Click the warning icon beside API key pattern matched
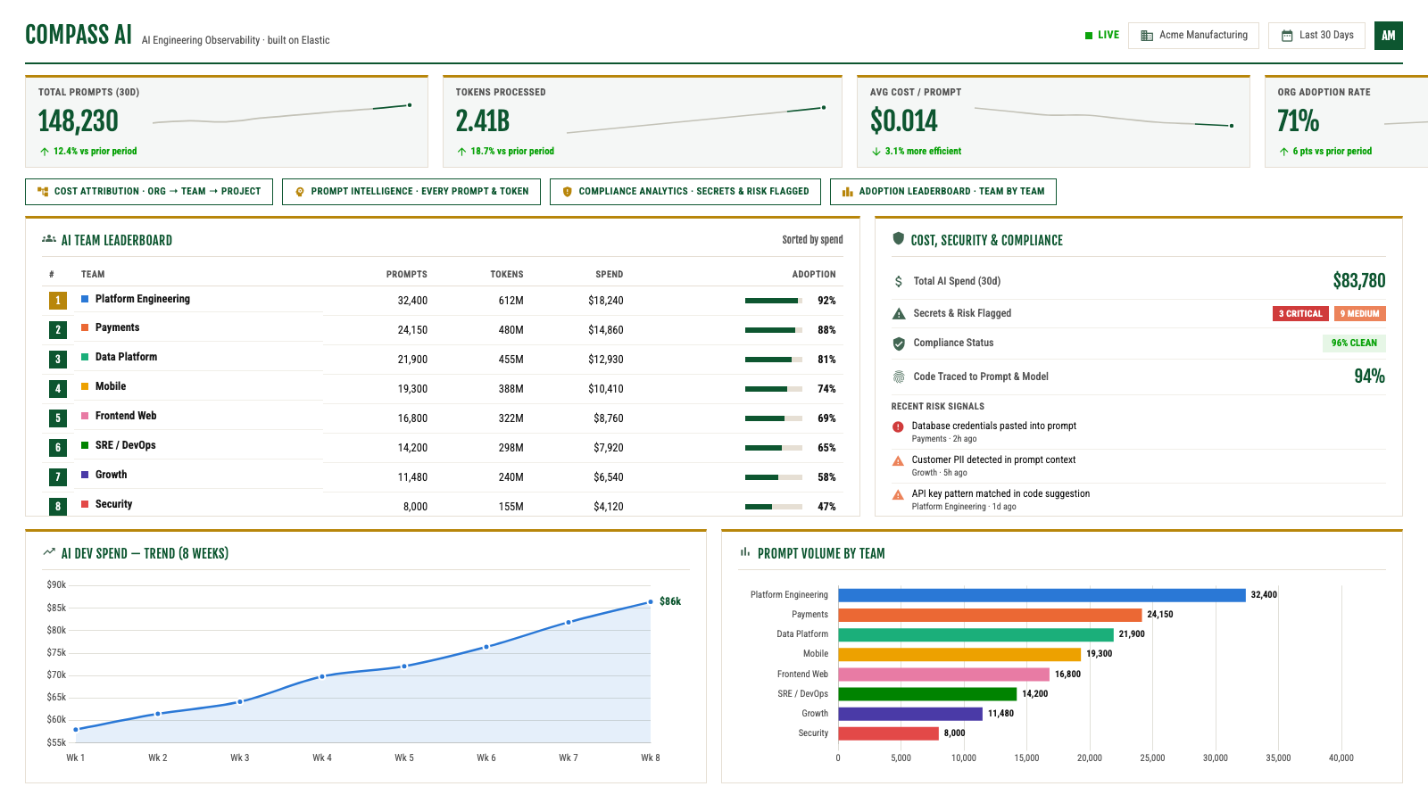This screenshot has width=1428, height=803. point(898,494)
